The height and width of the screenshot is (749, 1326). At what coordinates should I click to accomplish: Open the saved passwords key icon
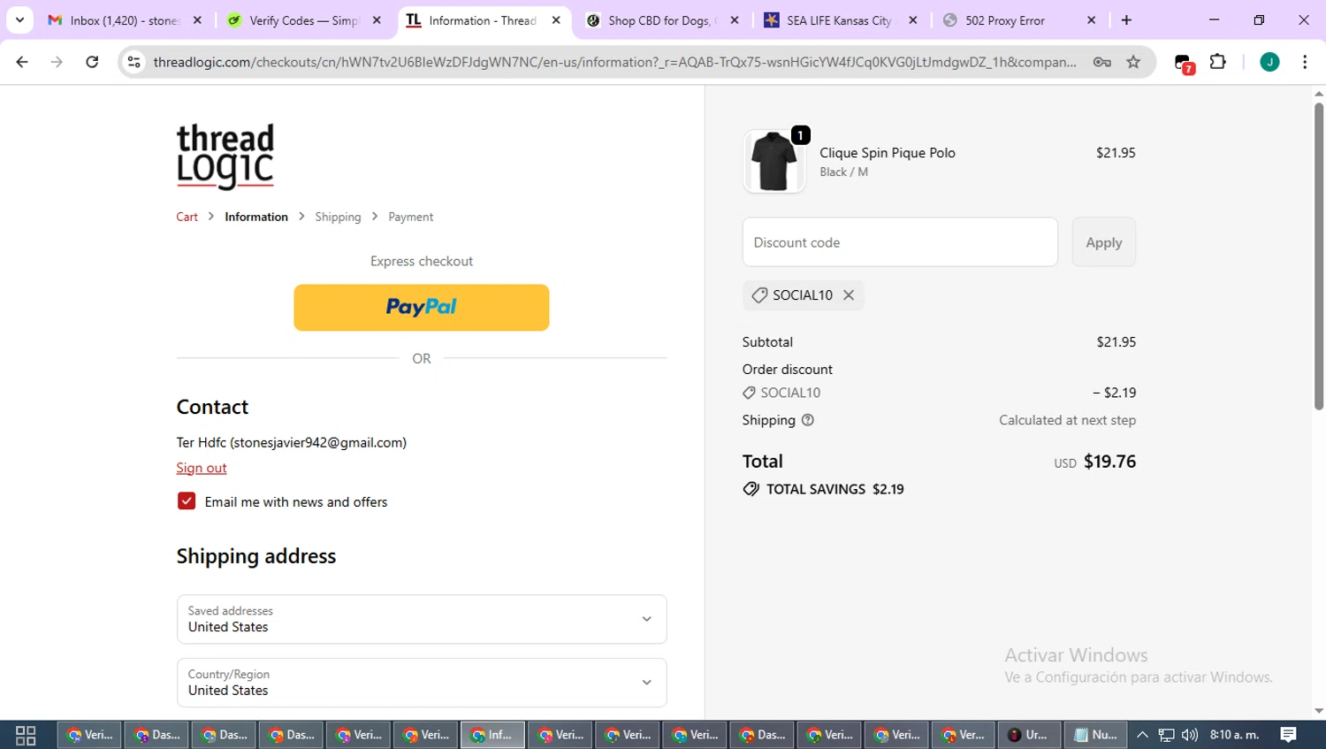pos(1101,62)
